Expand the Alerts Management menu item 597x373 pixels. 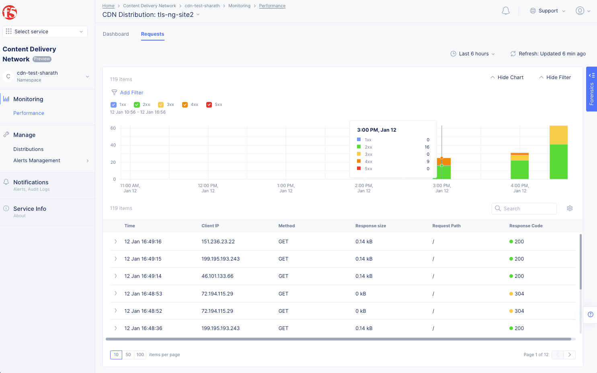point(37,160)
